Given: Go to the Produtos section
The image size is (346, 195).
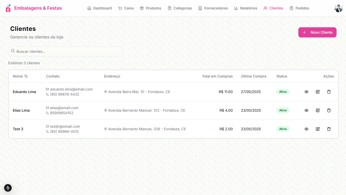Looking at the screenshot, I should 150,8.
